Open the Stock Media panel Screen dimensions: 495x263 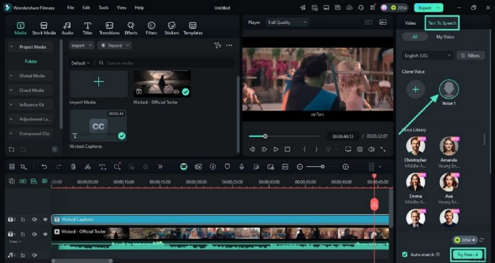point(44,28)
